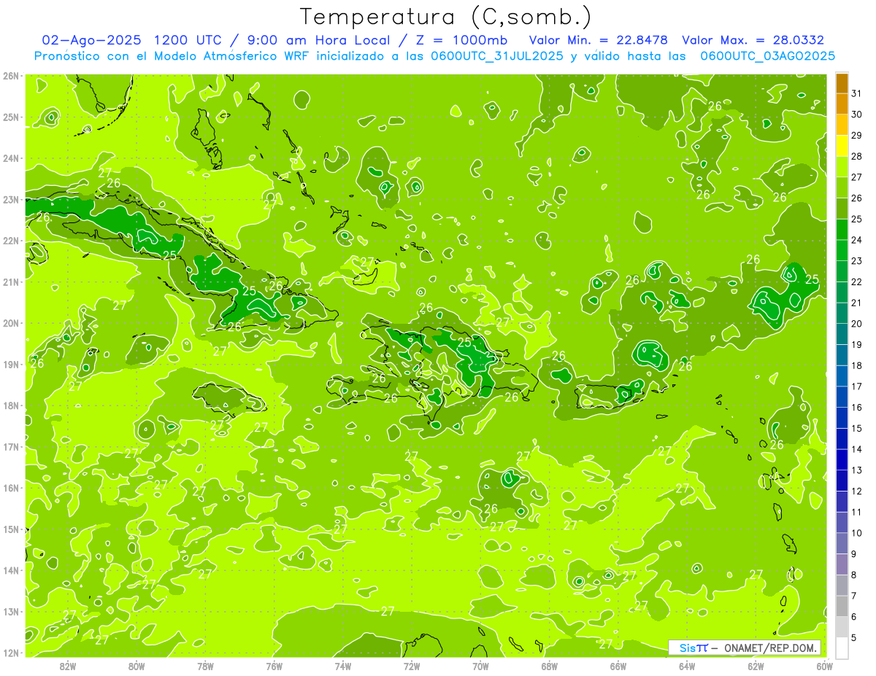Click the color bar value label 10
The width and height of the screenshot is (876, 676).
click(856, 533)
